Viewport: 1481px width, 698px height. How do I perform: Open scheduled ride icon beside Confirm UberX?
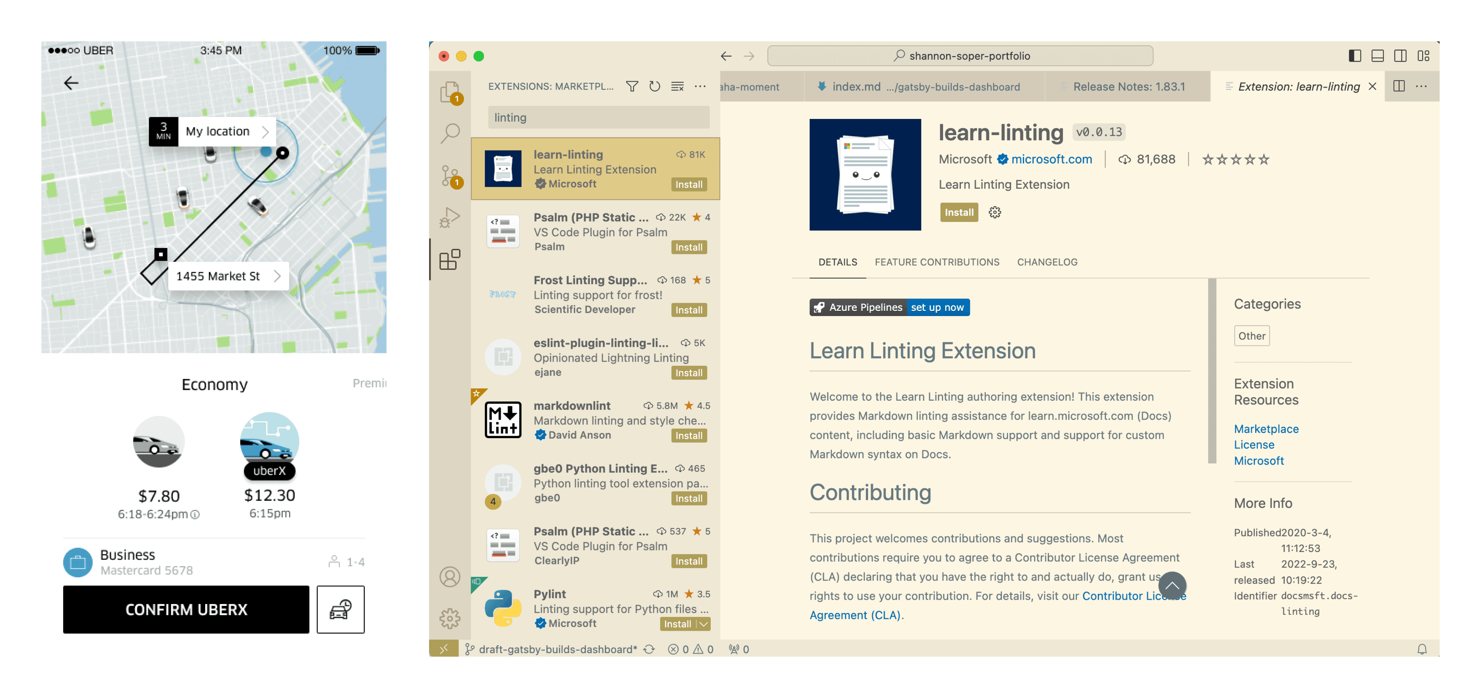(340, 609)
